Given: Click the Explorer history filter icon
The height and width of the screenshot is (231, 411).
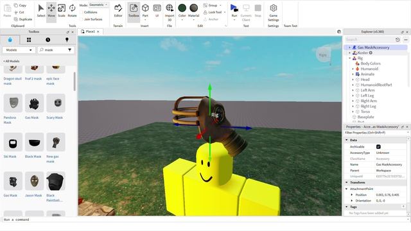Looking at the screenshot, I should tap(398, 40).
